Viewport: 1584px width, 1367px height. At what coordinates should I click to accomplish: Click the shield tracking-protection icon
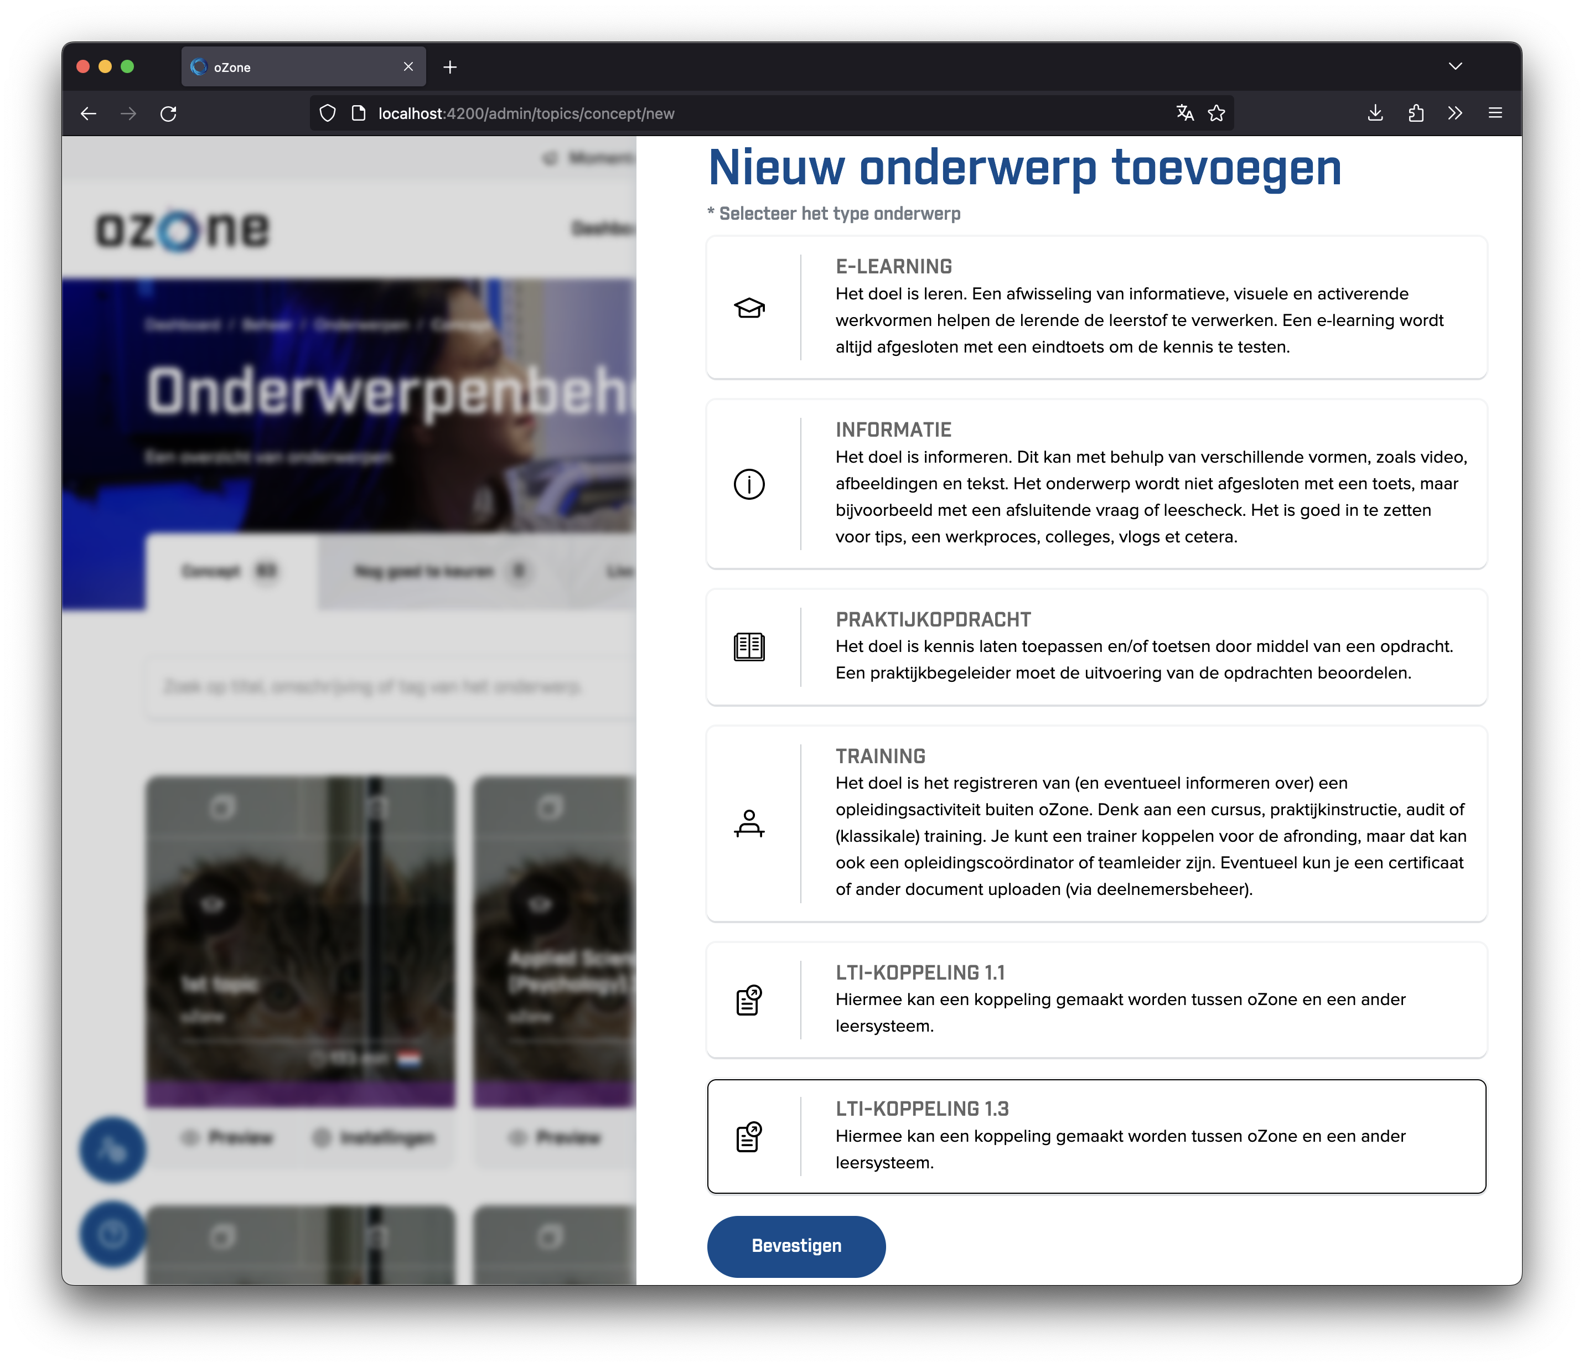(327, 112)
